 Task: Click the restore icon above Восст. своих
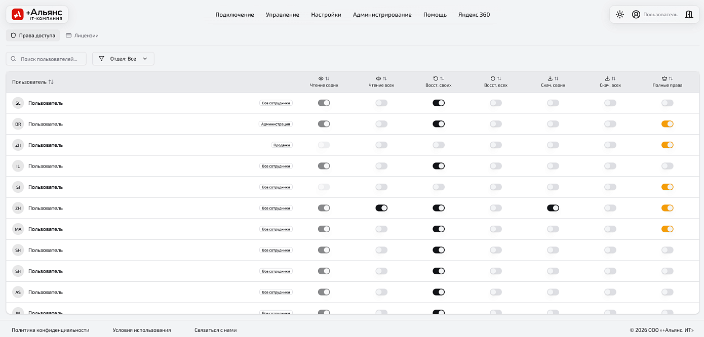[436, 78]
